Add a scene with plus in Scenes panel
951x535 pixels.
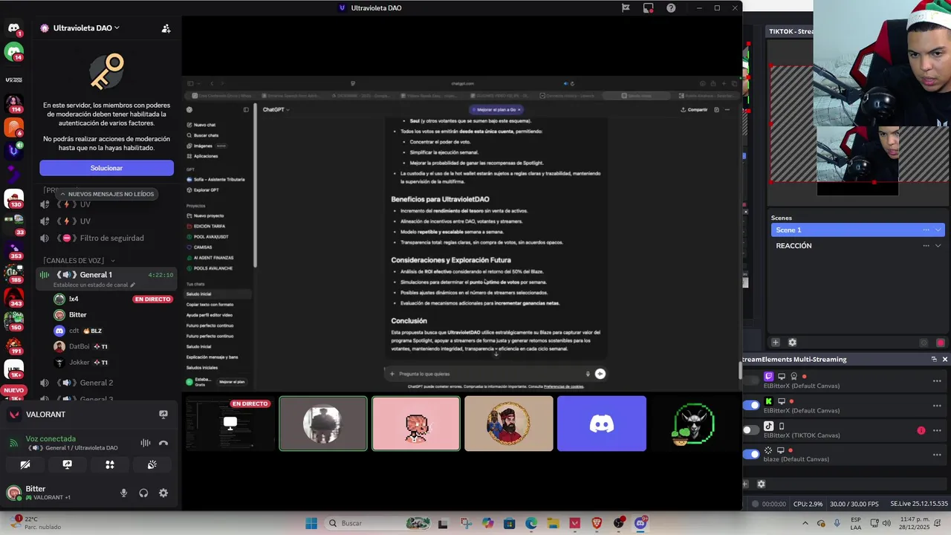click(x=776, y=343)
